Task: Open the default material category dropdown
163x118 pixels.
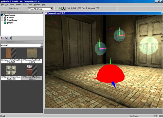Action: [x=42, y=45]
